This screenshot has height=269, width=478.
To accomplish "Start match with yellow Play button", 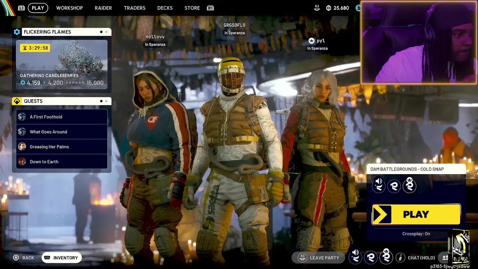I will (416, 214).
